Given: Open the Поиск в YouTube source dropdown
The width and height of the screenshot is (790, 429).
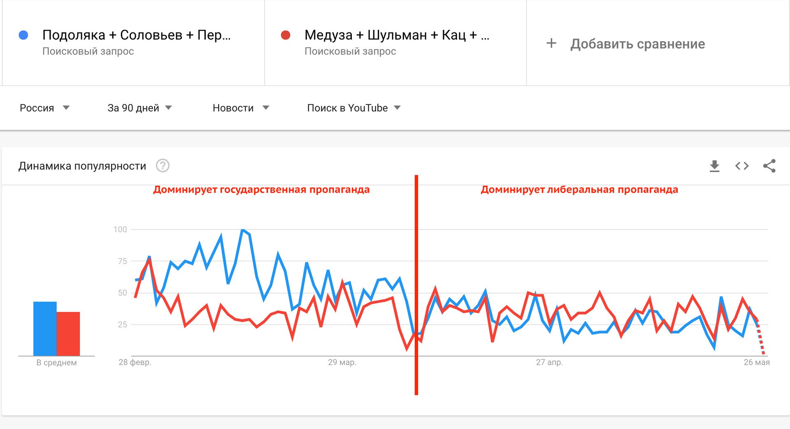Looking at the screenshot, I should (352, 108).
